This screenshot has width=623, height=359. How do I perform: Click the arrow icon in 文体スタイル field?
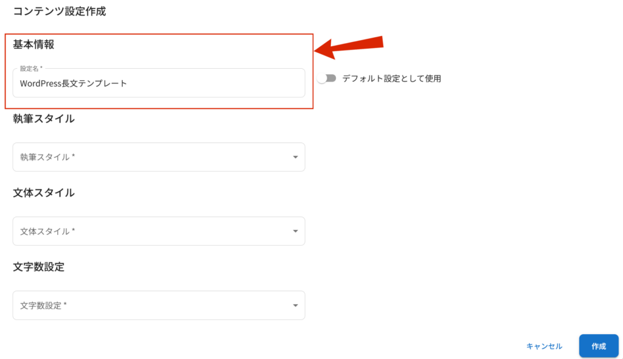[x=295, y=231]
